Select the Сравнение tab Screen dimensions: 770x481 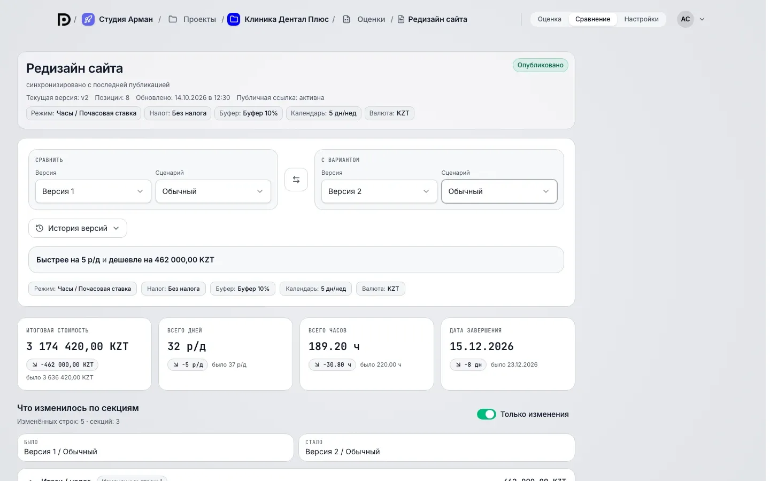592,19
